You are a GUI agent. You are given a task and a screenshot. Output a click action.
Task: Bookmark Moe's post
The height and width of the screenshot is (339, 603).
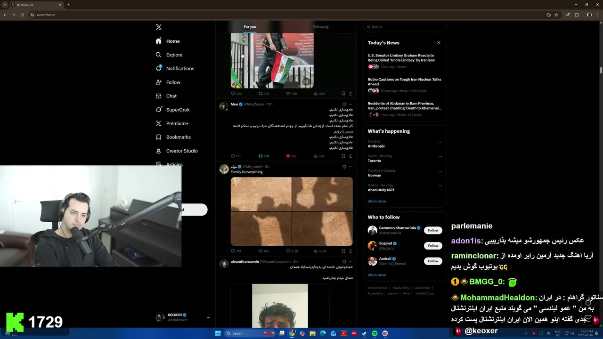[343, 156]
